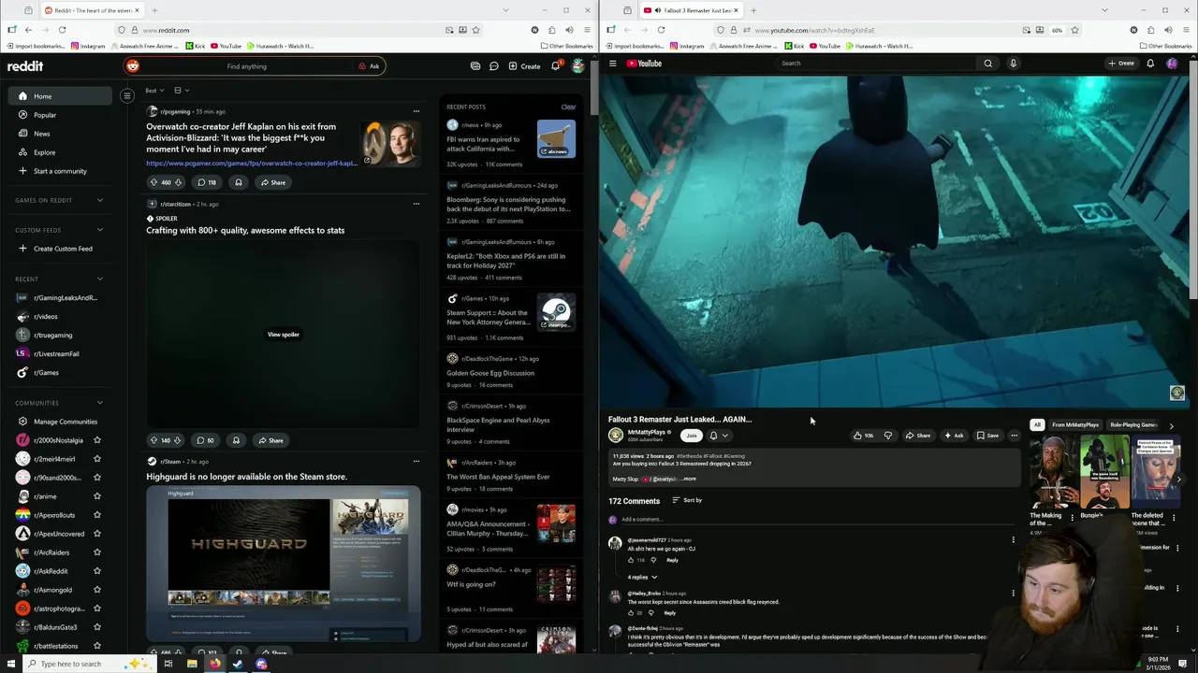Toggle favorite star for r/2meirl4meirl
The image size is (1198, 673).
pos(97,459)
